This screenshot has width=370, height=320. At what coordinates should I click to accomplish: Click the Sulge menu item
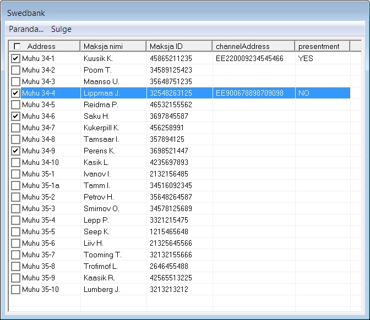61,29
